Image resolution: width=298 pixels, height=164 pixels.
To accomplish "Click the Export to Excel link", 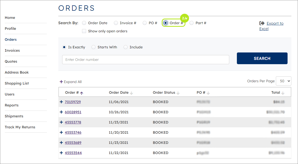I will 272,26.
